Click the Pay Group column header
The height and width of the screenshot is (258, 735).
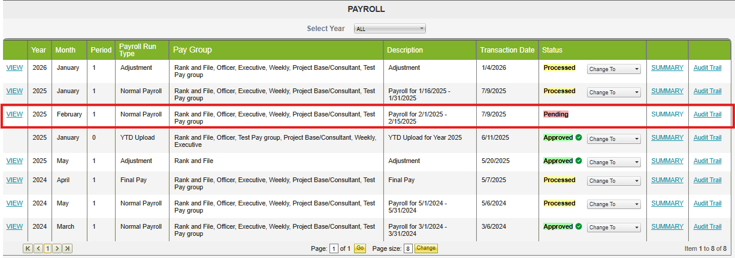point(192,50)
